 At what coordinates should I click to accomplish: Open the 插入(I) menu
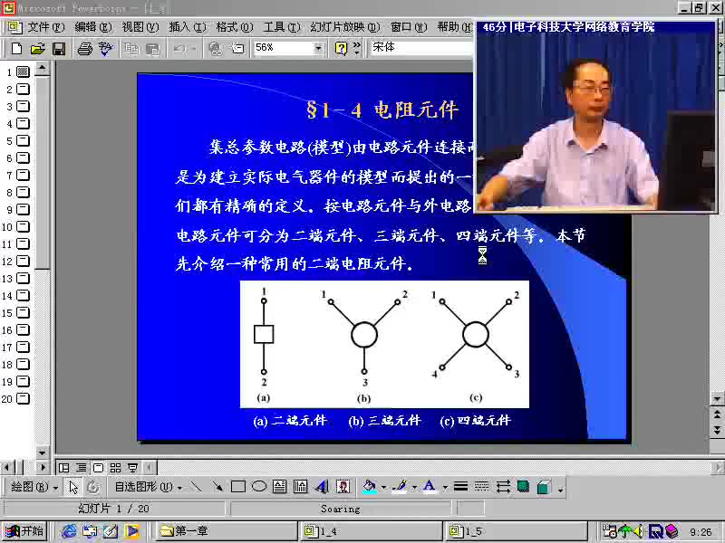coord(188,27)
